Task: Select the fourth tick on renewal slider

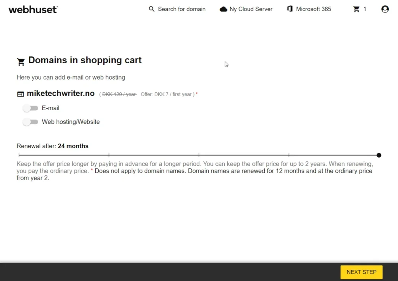Action: (289, 155)
